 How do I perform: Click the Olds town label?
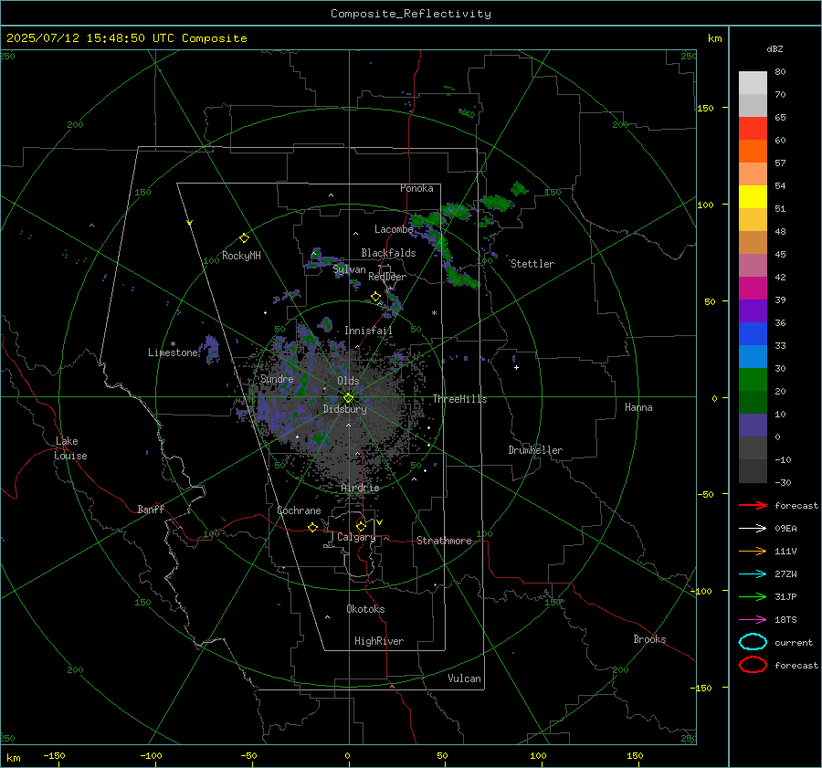[x=348, y=381]
